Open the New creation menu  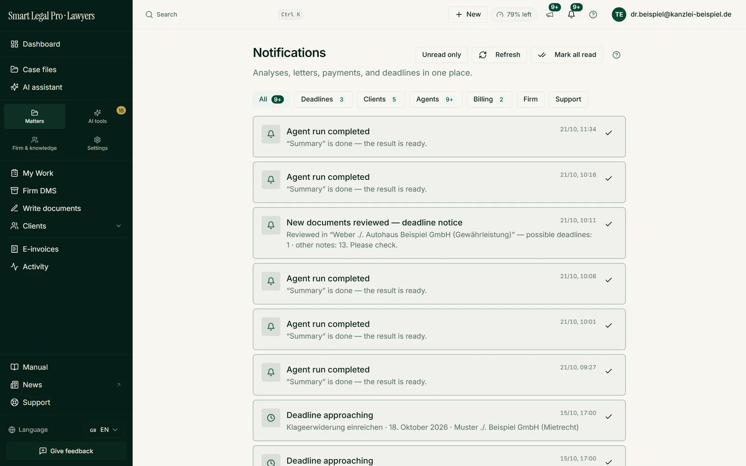(x=468, y=14)
